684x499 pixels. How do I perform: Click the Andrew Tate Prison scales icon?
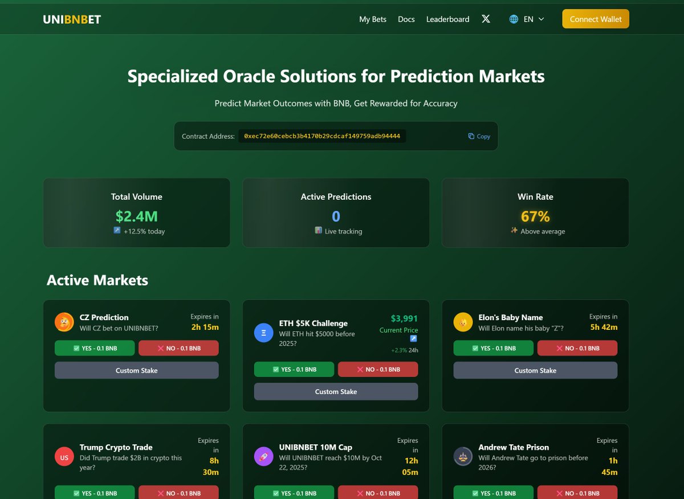463,457
